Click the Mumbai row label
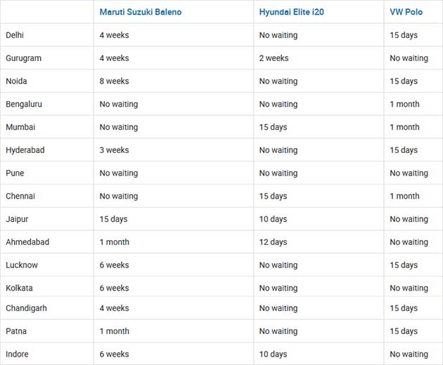Image resolution: width=443 pixels, height=365 pixels. (20, 127)
